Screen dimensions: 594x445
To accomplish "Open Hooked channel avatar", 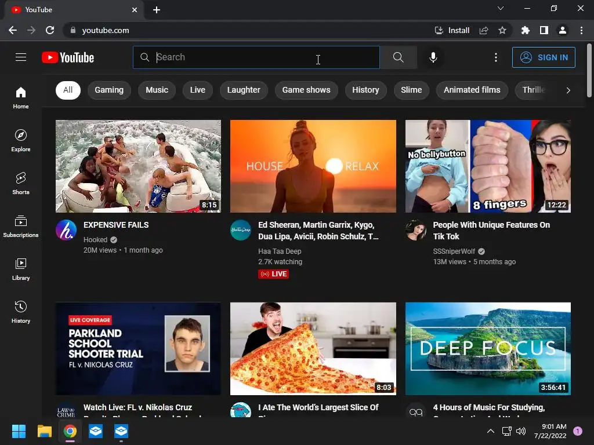I will (66, 230).
